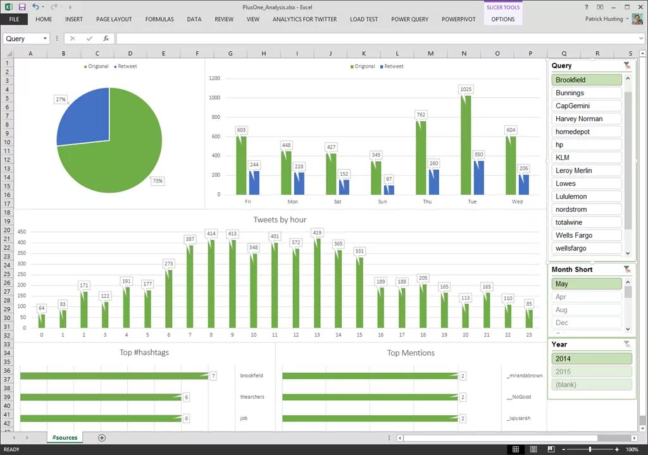Open Patrick Husting account dropdown
Screen dimensions: 648x455
pyautogui.click(x=627, y=19)
